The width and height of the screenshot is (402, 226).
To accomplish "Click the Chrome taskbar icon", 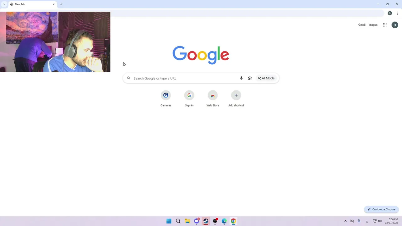I will pyautogui.click(x=233, y=221).
